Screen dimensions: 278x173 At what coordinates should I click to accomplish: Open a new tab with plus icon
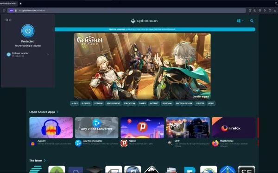[20, 3]
